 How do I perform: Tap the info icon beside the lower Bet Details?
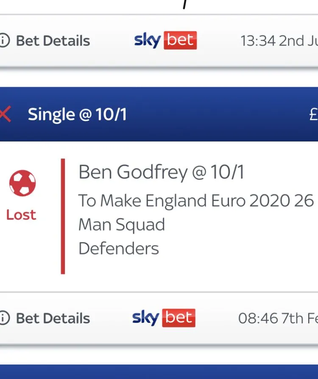tap(4, 318)
